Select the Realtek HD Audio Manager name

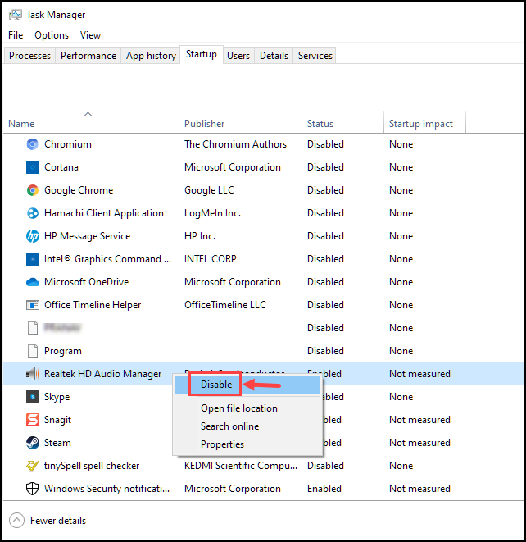[x=102, y=374]
